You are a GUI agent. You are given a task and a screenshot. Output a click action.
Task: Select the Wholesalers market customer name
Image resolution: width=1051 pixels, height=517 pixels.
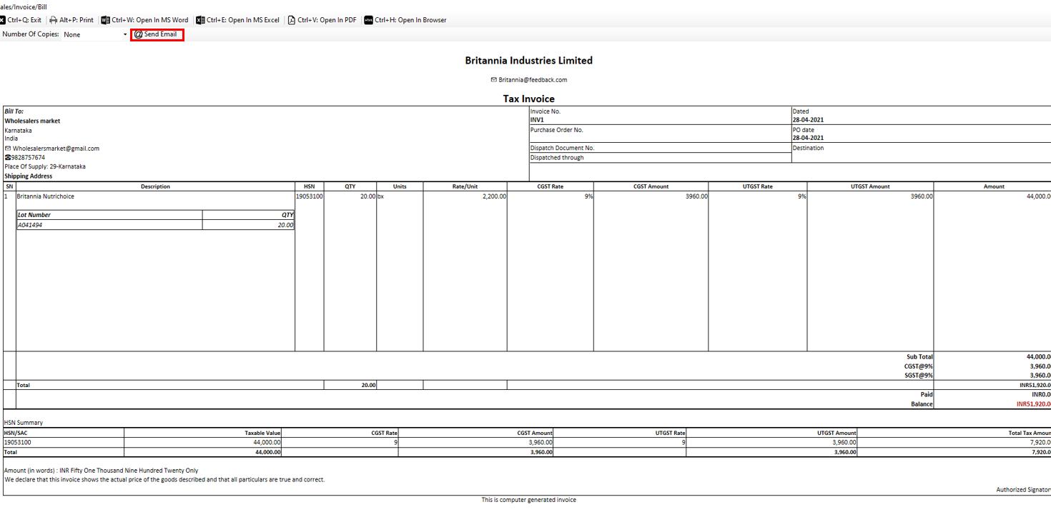(x=32, y=121)
